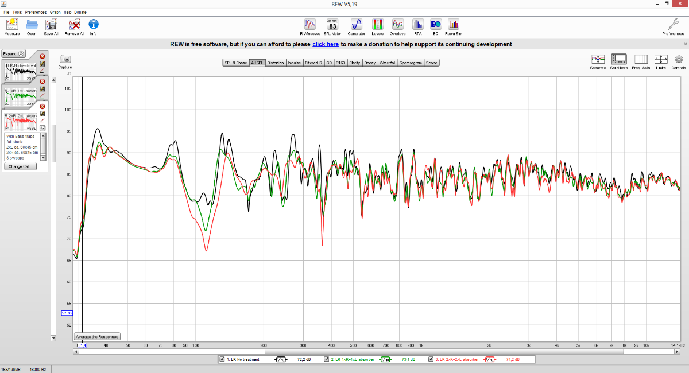
Task: Open smoothing selector for green absorber trace
Action: click(385, 359)
